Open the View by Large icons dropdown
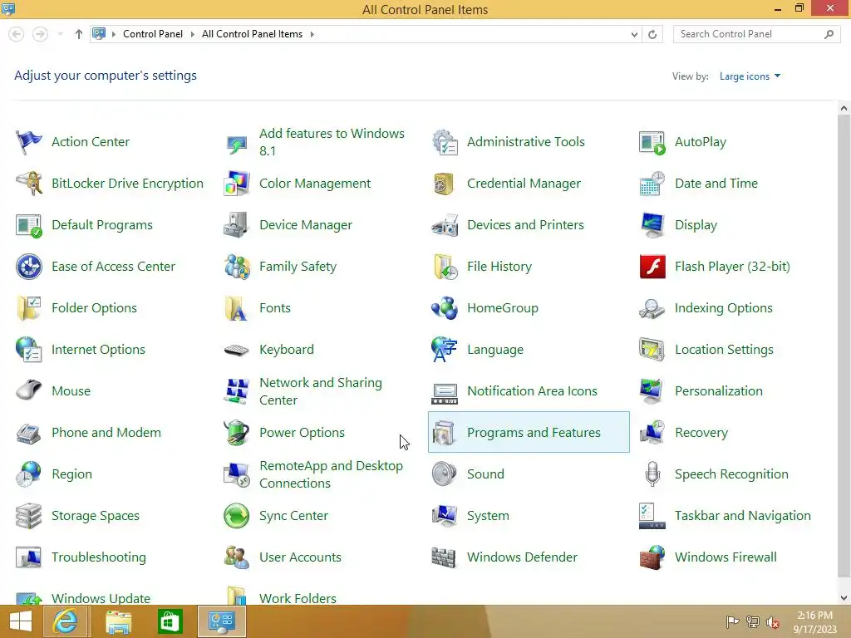 coord(750,76)
